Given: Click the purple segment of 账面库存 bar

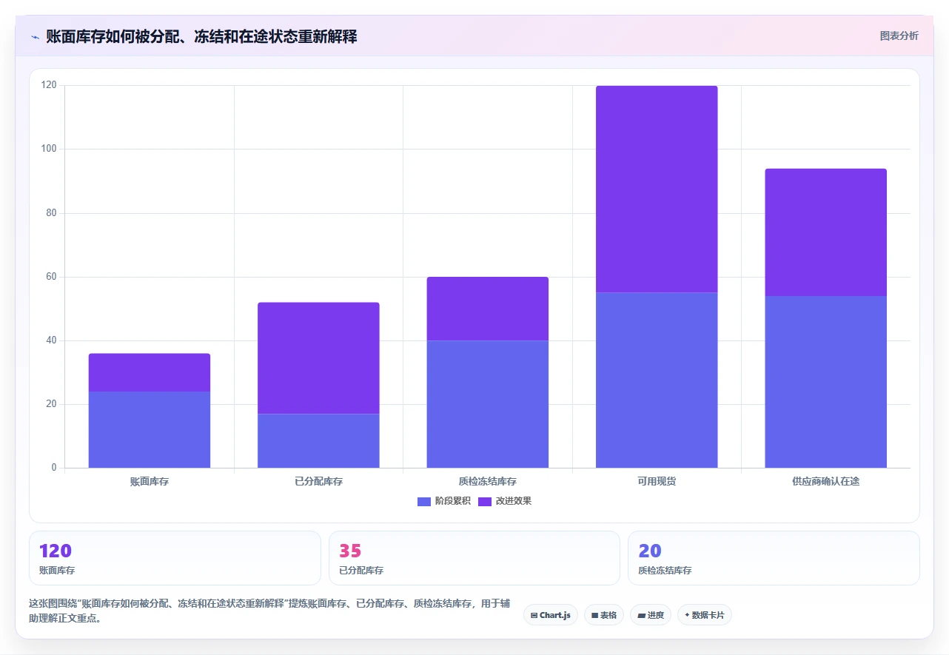Looking at the screenshot, I should [150, 372].
